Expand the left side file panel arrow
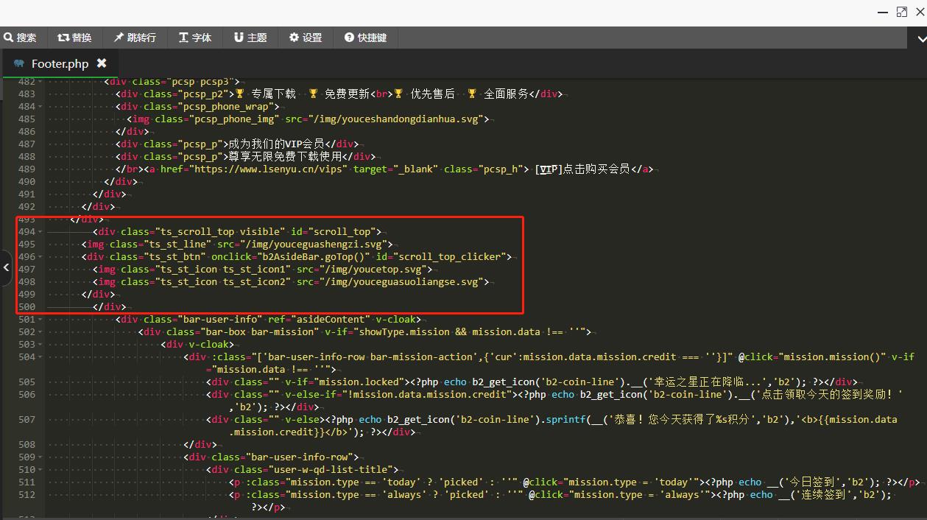Screen dimensions: 927x520 click(x=6, y=268)
